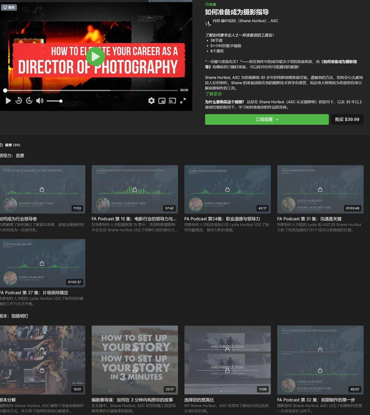Click the 11:53 duration badge
Viewport: 370px width, 415px height.
click(x=77, y=208)
